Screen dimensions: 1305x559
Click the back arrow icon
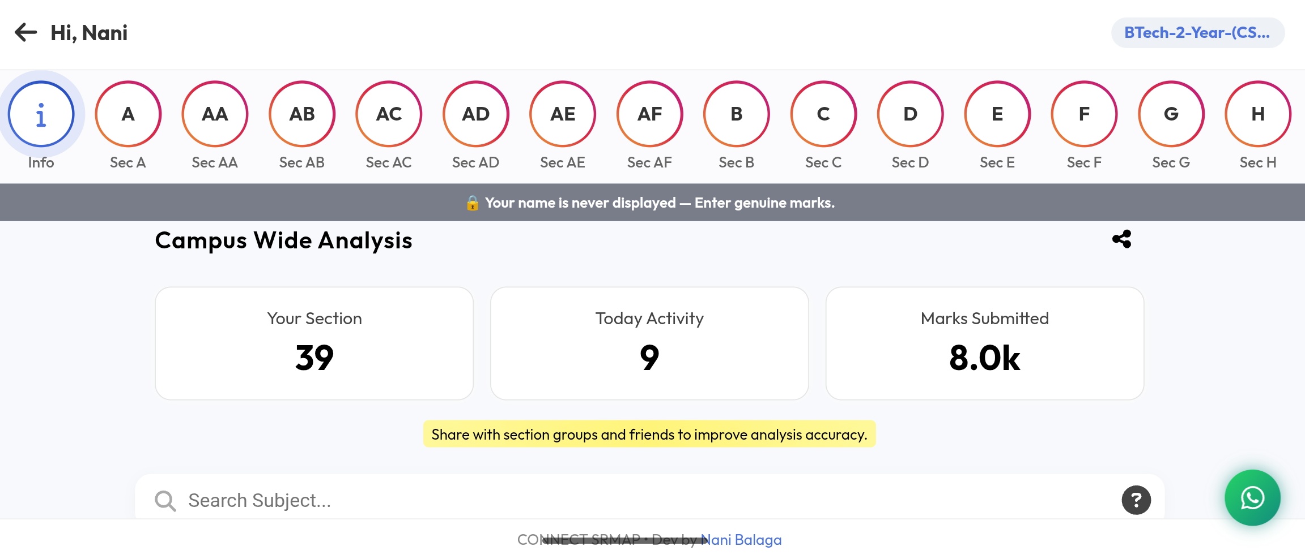point(25,33)
